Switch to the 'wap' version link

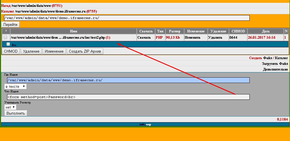(x=148, y=124)
